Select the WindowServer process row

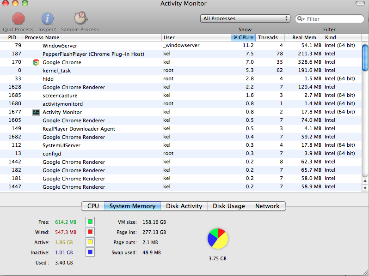click(181, 46)
